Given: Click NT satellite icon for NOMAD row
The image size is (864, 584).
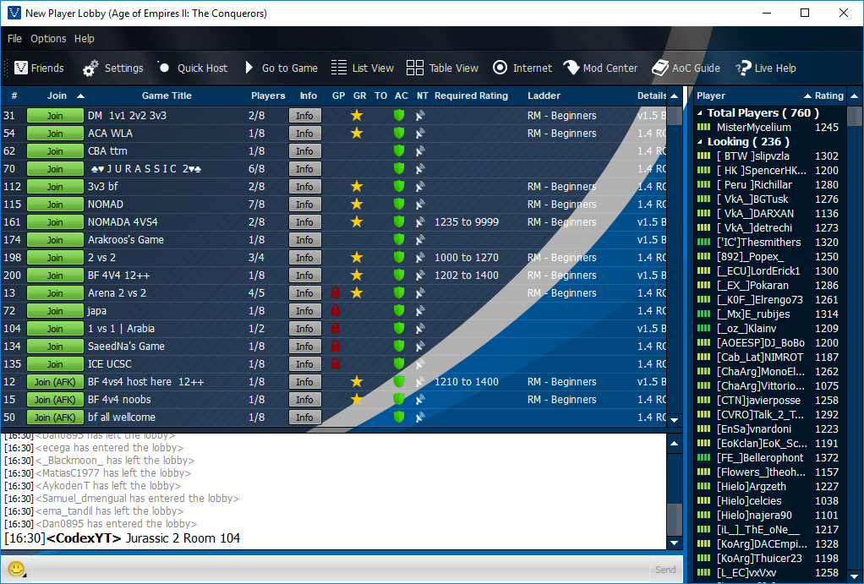Looking at the screenshot, I should click(x=420, y=204).
